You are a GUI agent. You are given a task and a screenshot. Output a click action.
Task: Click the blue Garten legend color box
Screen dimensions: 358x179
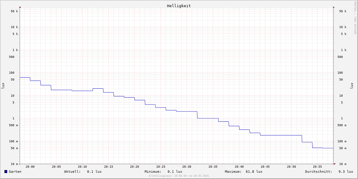pos(6,172)
